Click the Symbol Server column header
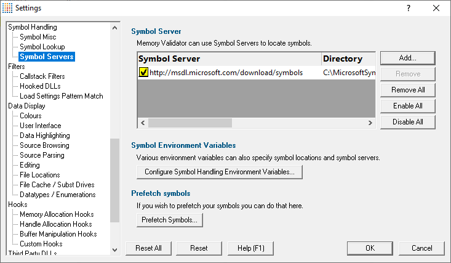 click(x=229, y=59)
